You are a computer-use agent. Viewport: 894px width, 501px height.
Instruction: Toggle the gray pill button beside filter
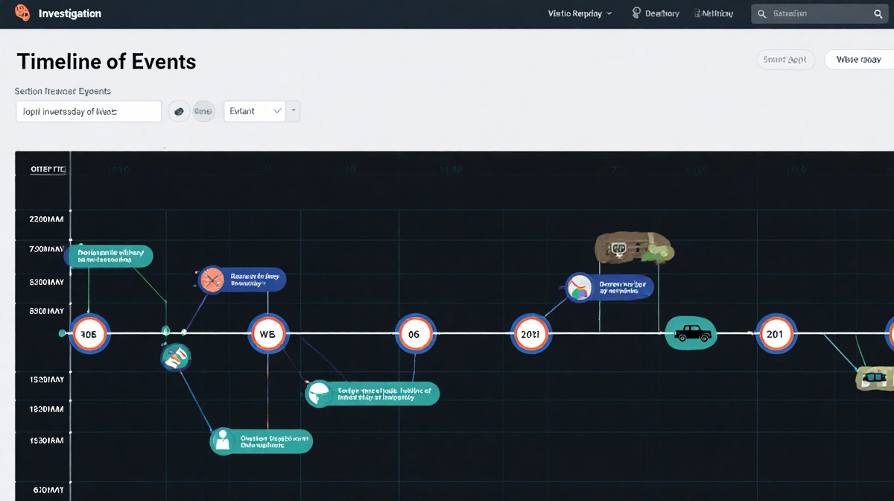[x=203, y=111]
